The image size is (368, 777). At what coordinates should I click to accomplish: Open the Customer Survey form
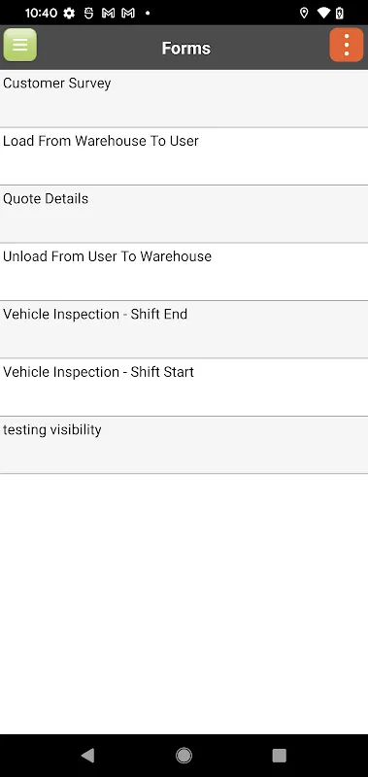(184, 98)
